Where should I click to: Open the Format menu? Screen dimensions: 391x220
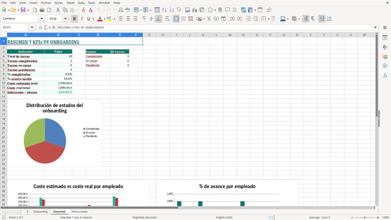46,3
